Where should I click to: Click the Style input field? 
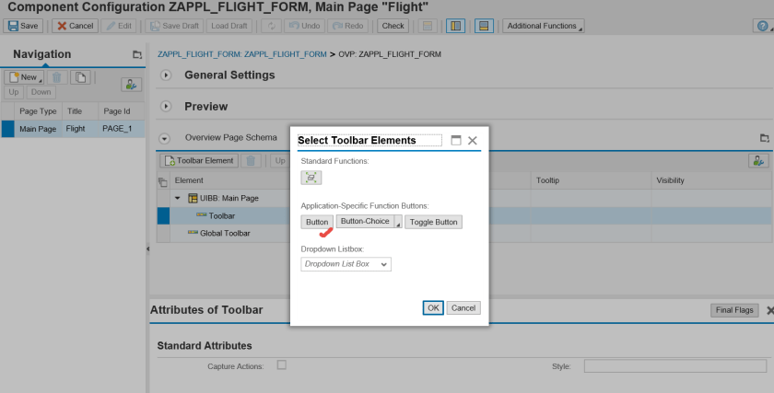[x=675, y=365]
